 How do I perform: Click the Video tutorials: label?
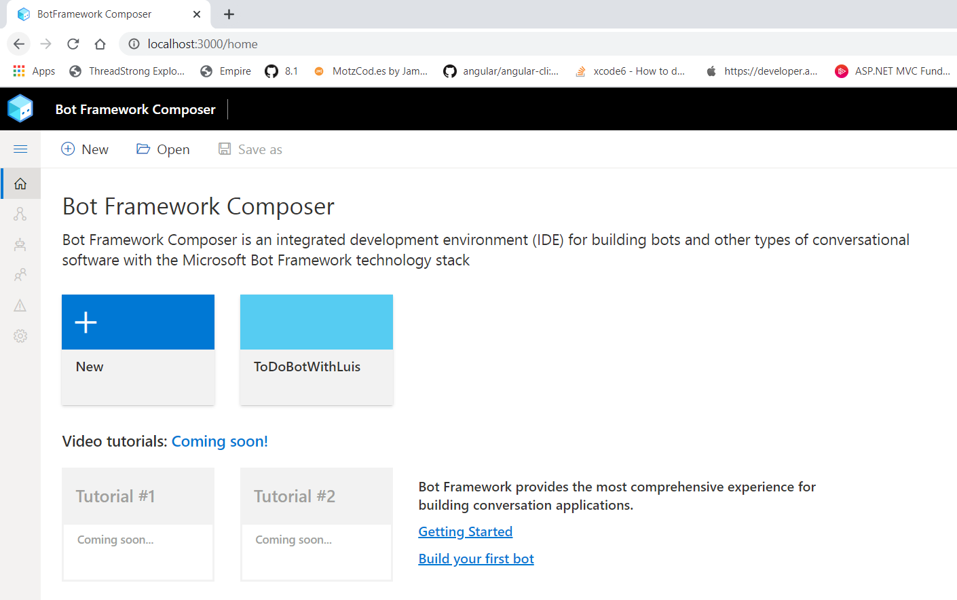[115, 441]
